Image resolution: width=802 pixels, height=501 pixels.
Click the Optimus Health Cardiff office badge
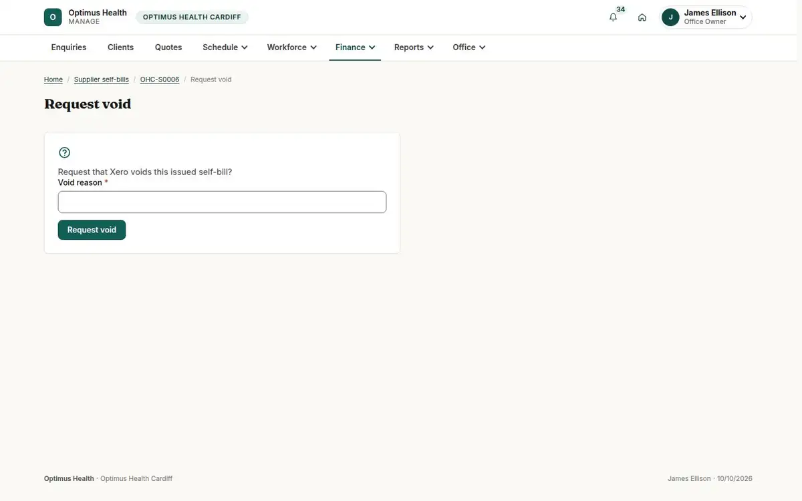(x=192, y=17)
